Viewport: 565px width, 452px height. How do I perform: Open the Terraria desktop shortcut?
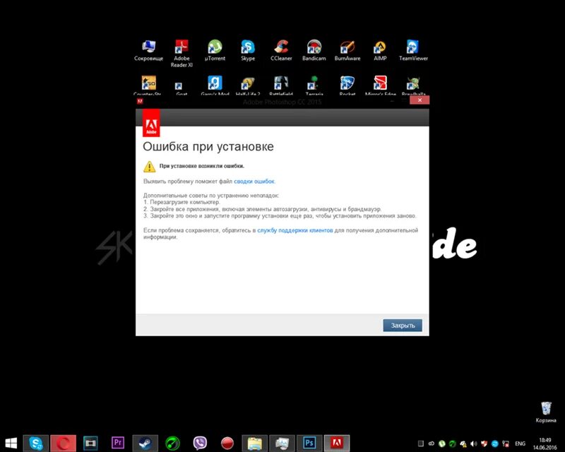pyautogui.click(x=314, y=85)
